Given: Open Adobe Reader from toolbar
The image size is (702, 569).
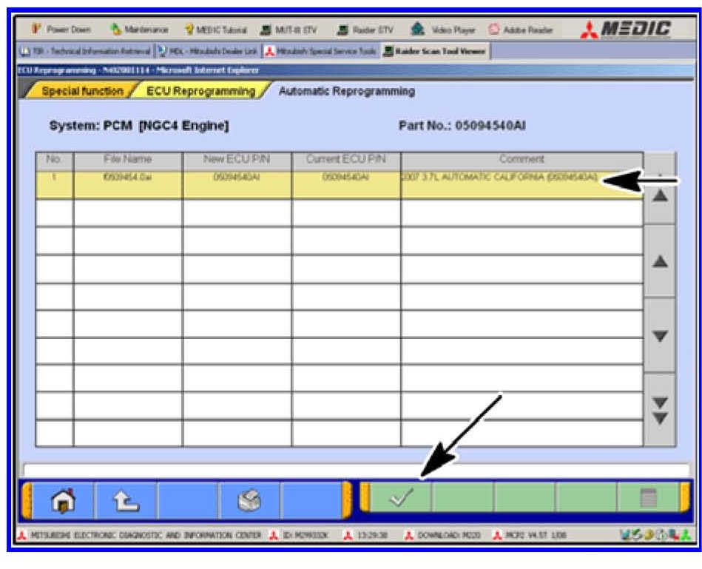Looking at the screenshot, I should (523, 30).
